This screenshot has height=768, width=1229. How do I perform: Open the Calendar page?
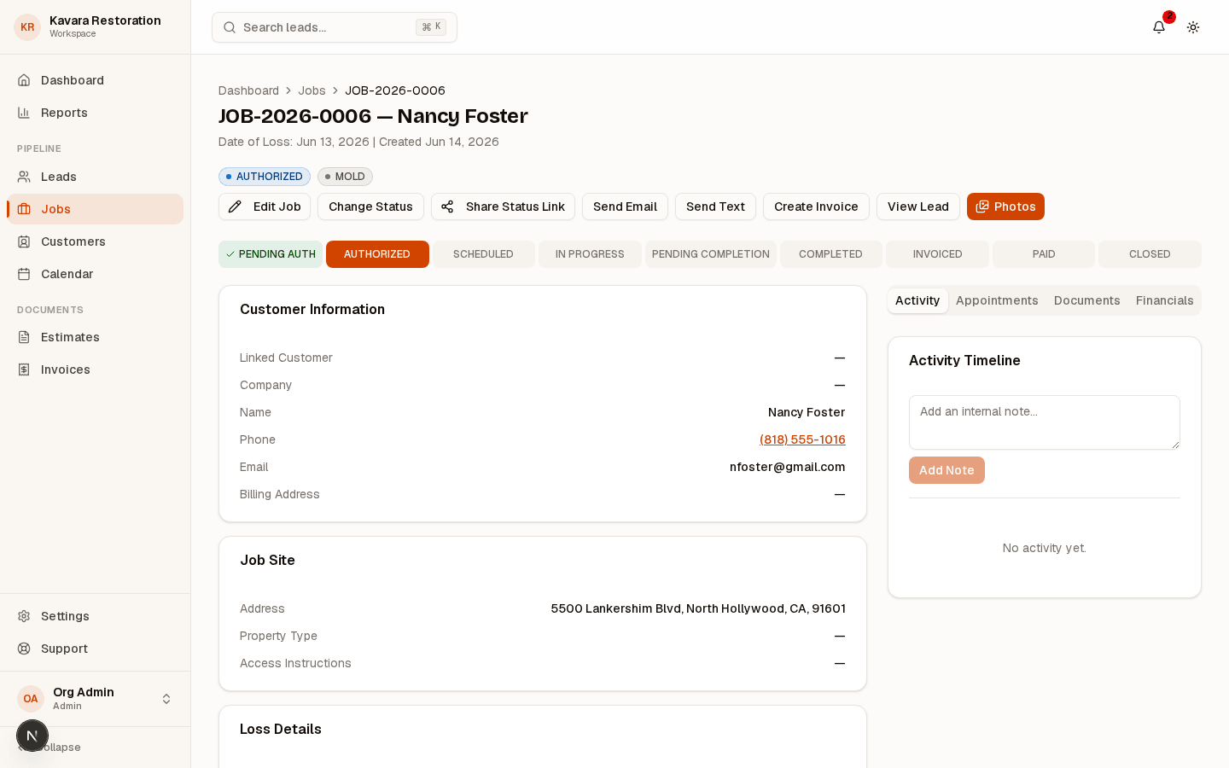(x=95, y=274)
